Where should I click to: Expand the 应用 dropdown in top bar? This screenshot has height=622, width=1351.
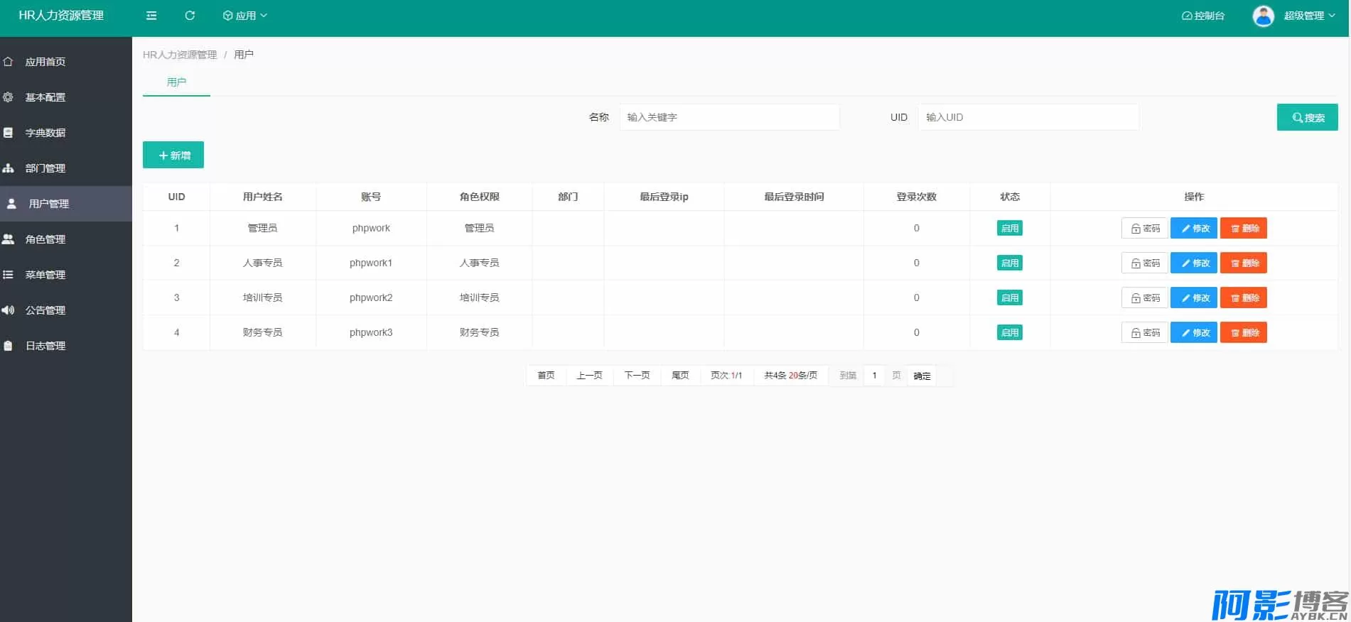coord(245,16)
